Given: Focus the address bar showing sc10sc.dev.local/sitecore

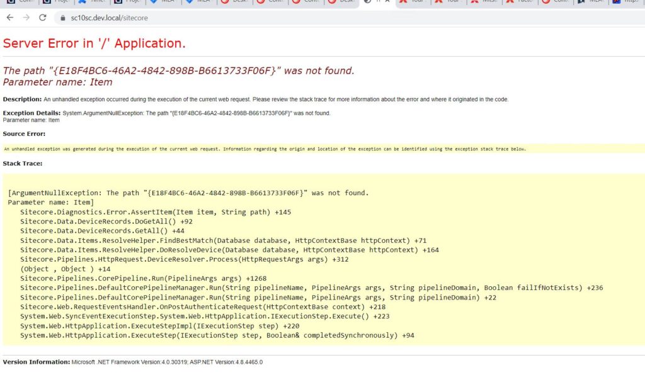Looking at the screenshot, I should (350, 18).
